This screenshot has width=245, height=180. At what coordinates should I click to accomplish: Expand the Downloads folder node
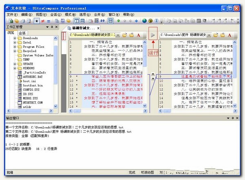click(x=15, y=38)
